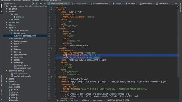This screenshot has width=182, height=102.
Task: Run the rabbitmq service gutter arrow
Action: 52,48
